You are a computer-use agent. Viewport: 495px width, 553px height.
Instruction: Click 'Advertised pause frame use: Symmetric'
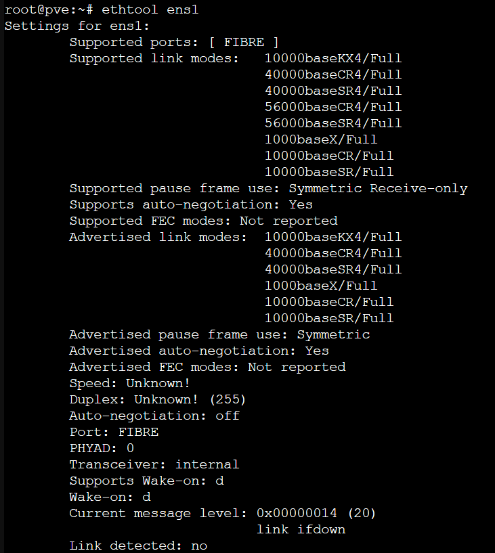(x=220, y=334)
